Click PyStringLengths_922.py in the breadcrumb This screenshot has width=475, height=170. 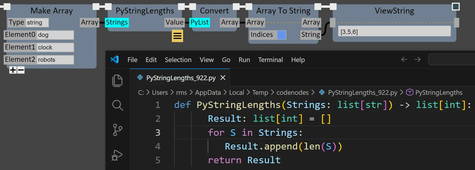363,92
